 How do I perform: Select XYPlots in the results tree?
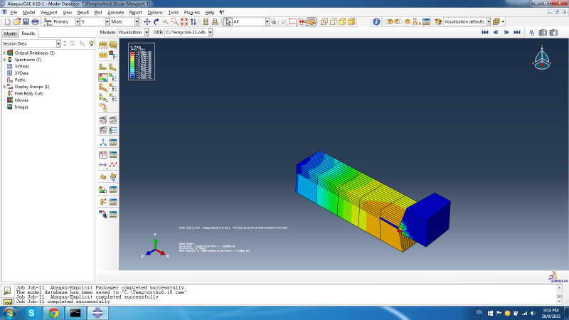click(x=22, y=66)
